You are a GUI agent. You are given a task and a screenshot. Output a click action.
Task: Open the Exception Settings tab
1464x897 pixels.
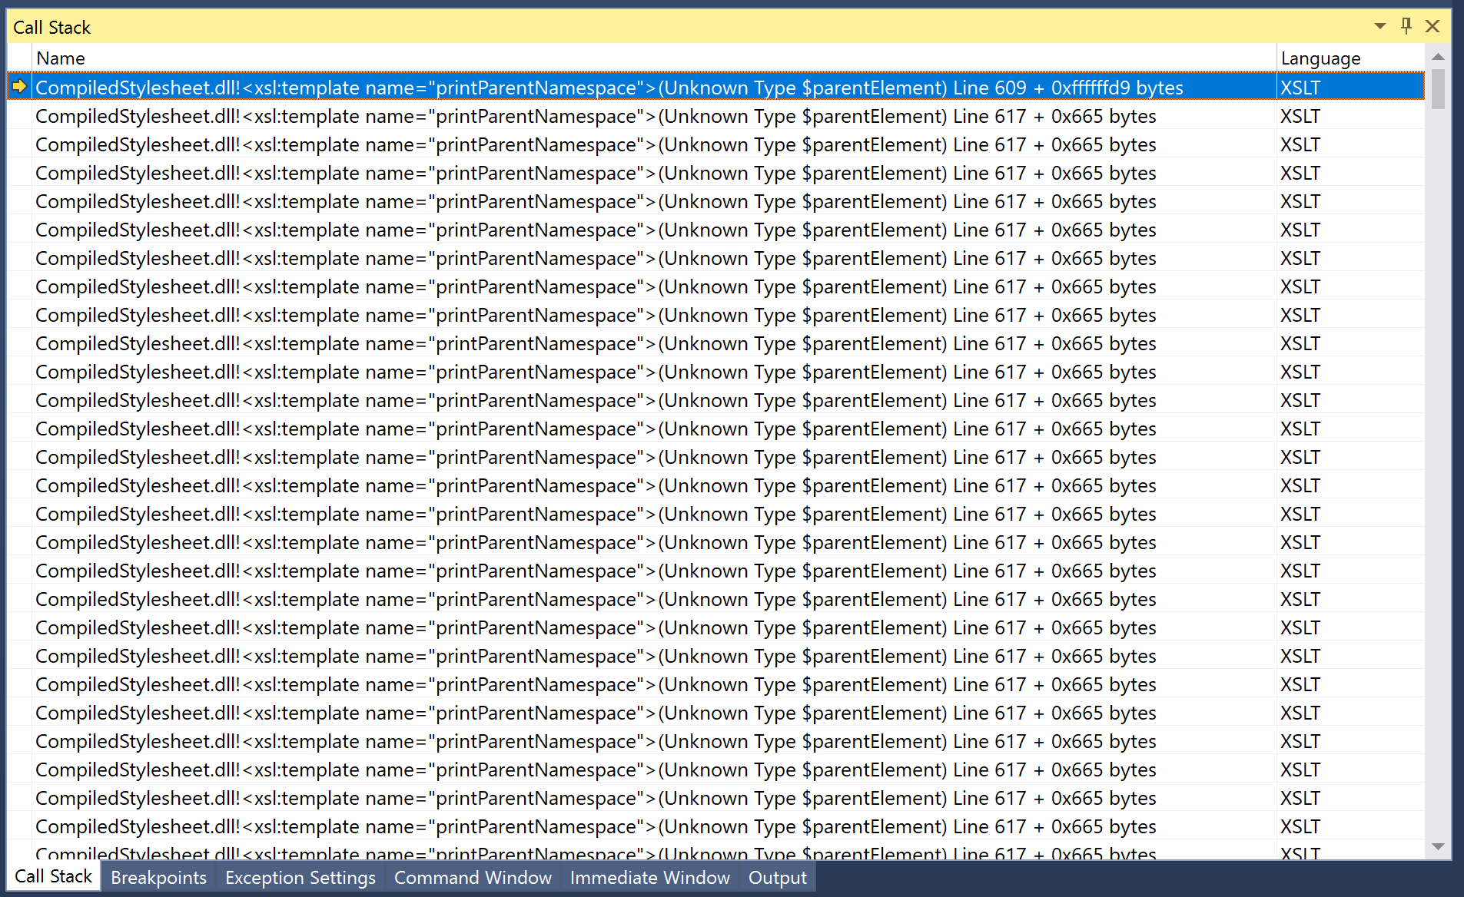coord(300,877)
